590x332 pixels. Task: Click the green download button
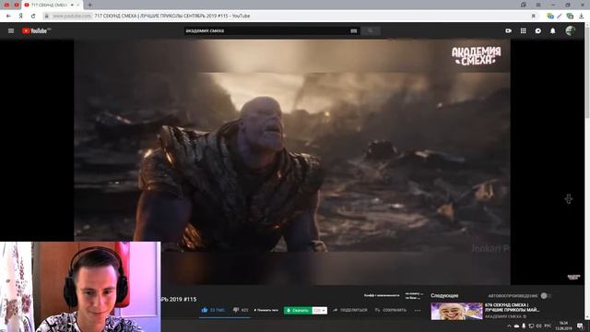298,311
